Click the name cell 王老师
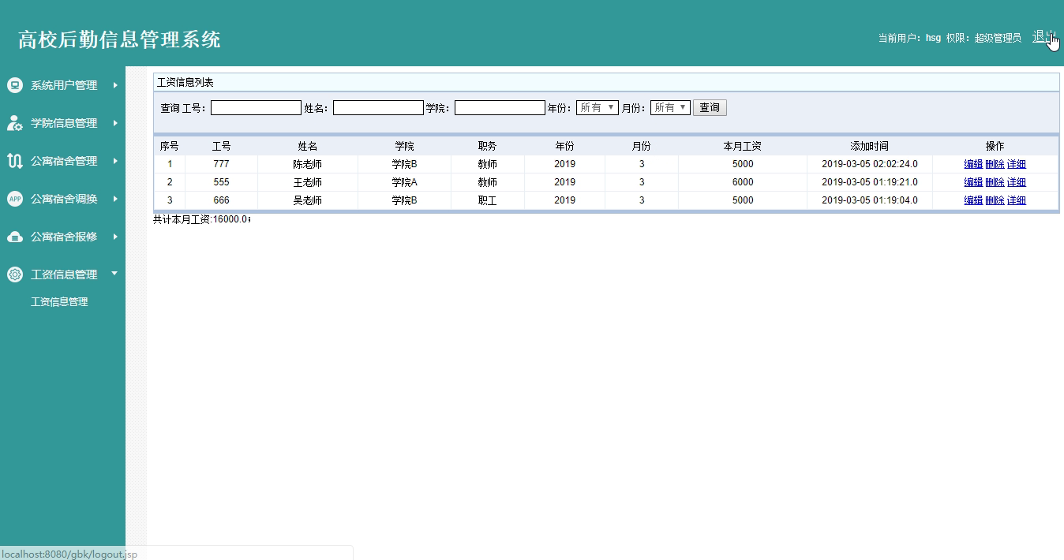 pyautogui.click(x=308, y=182)
